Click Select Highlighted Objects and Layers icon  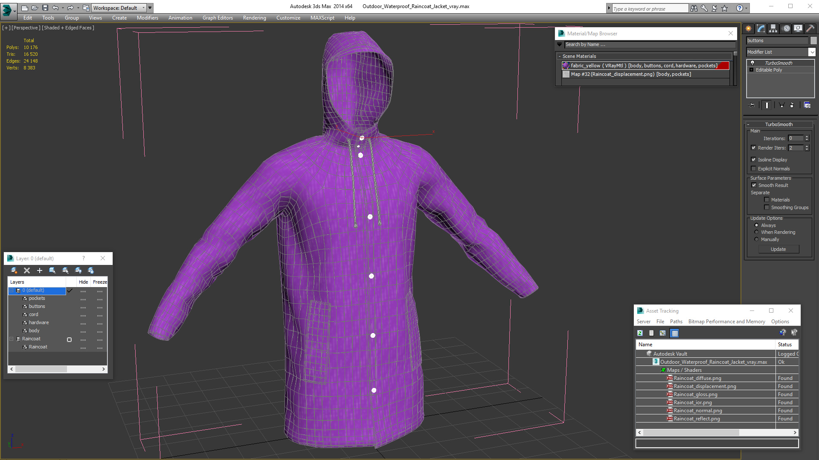(52, 270)
